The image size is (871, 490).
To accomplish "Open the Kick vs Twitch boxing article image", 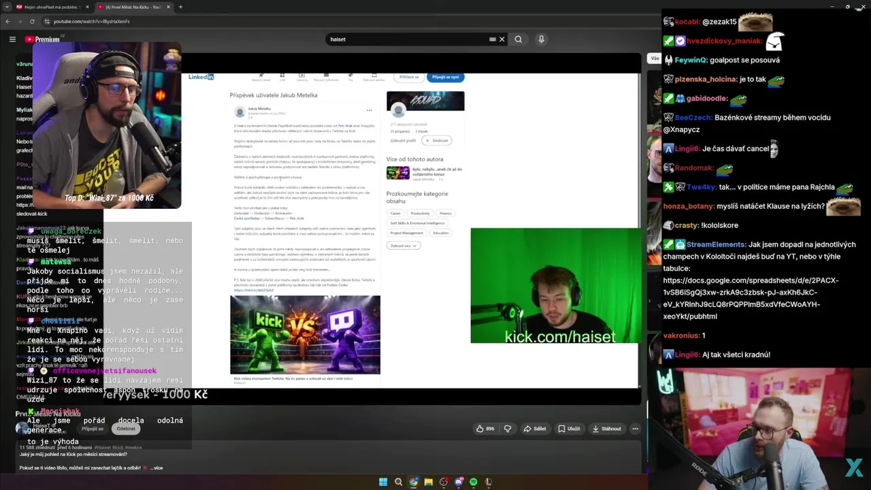I will coord(305,335).
